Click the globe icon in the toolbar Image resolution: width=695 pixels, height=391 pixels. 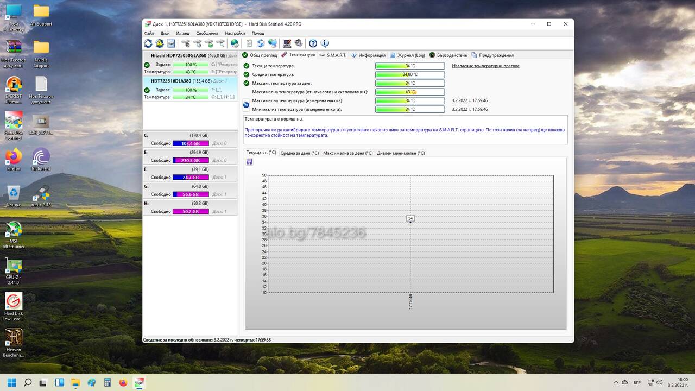coord(235,43)
